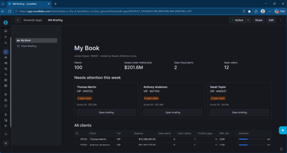Go to Streamlit Apps breadcrumb

32,20
